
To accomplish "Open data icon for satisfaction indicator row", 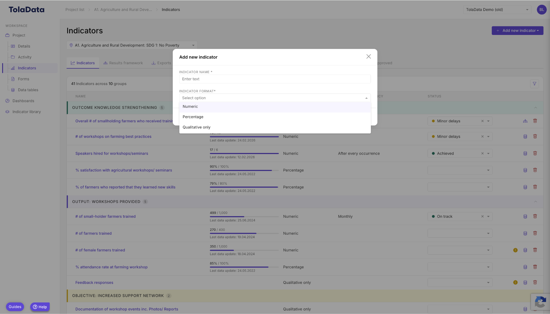I will tap(525, 170).
